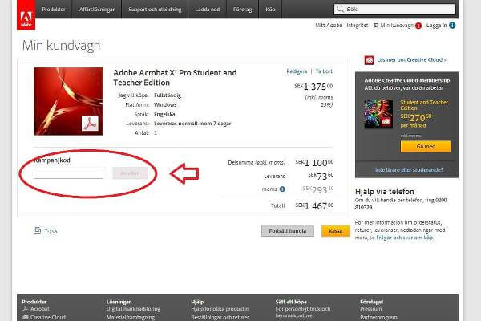
Task: Click the Acrobat icon in footer
Action: coord(25,309)
